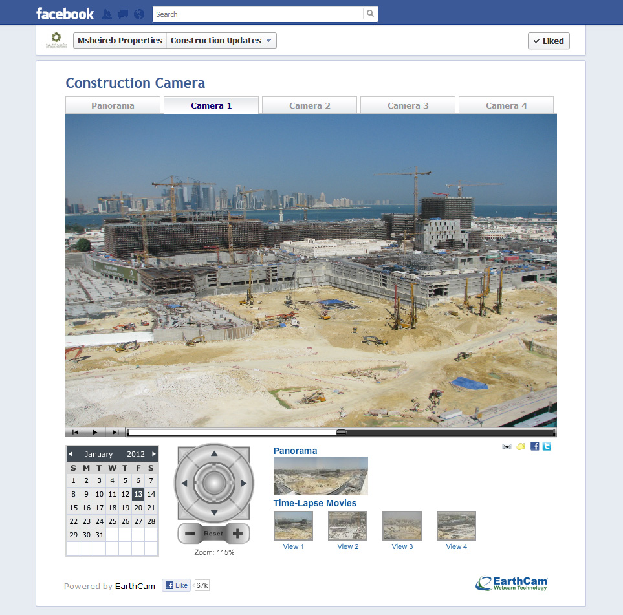Click the center pan control knob
The height and width of the screenshot is (615, 623).
pyautogui.click(x=214, y=483)
